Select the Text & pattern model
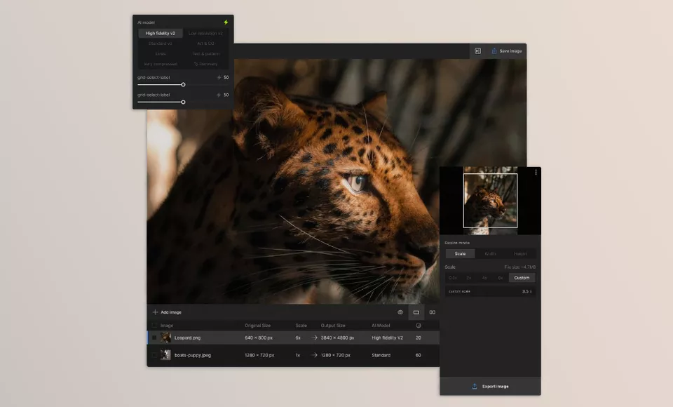Screen dimensions: 673x407 pyautogui.click(x=205, y=54)
